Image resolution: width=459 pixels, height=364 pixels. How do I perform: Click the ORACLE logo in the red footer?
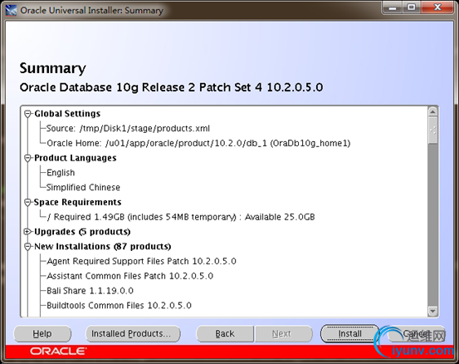[x=58, y=352]
